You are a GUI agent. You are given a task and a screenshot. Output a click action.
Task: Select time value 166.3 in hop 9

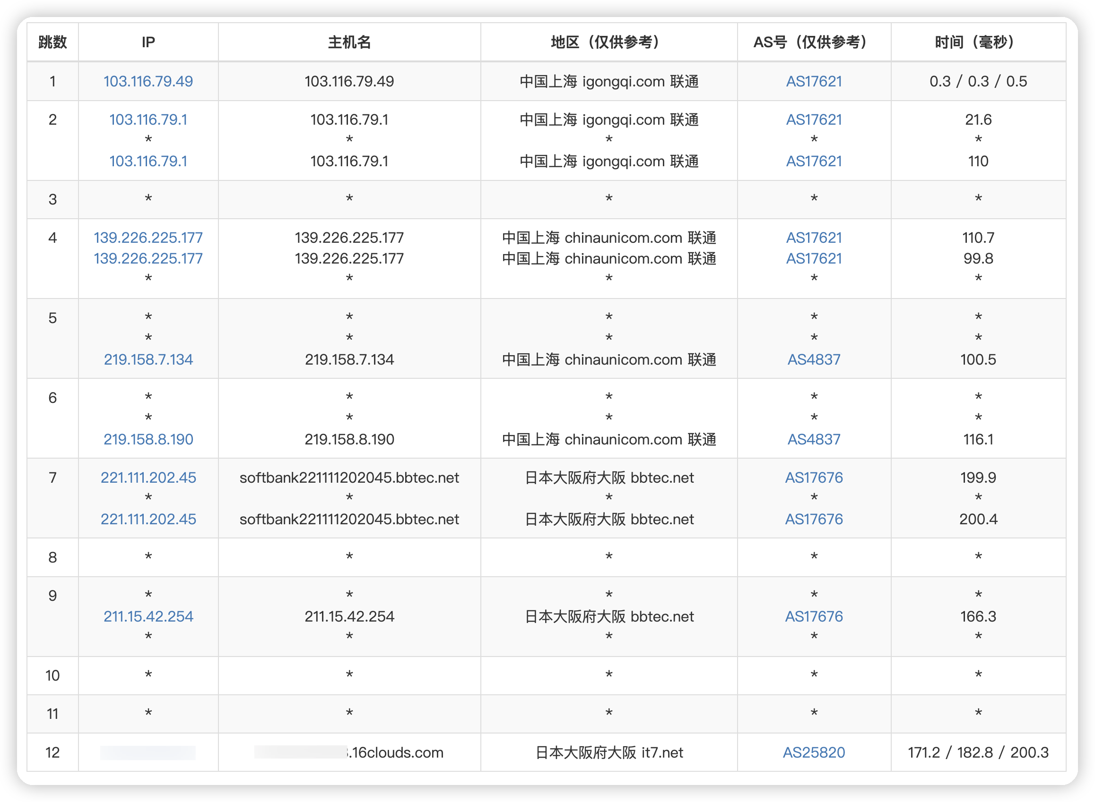coord(978,616)
